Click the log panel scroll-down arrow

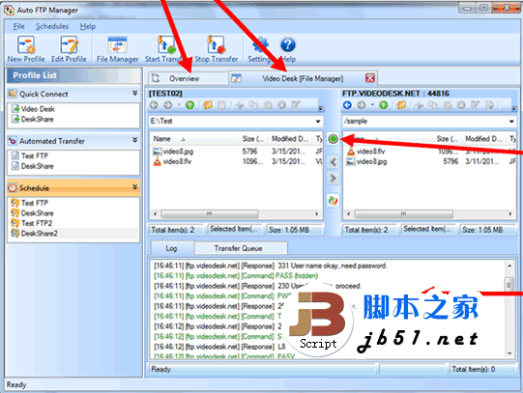tap(509, 353)
